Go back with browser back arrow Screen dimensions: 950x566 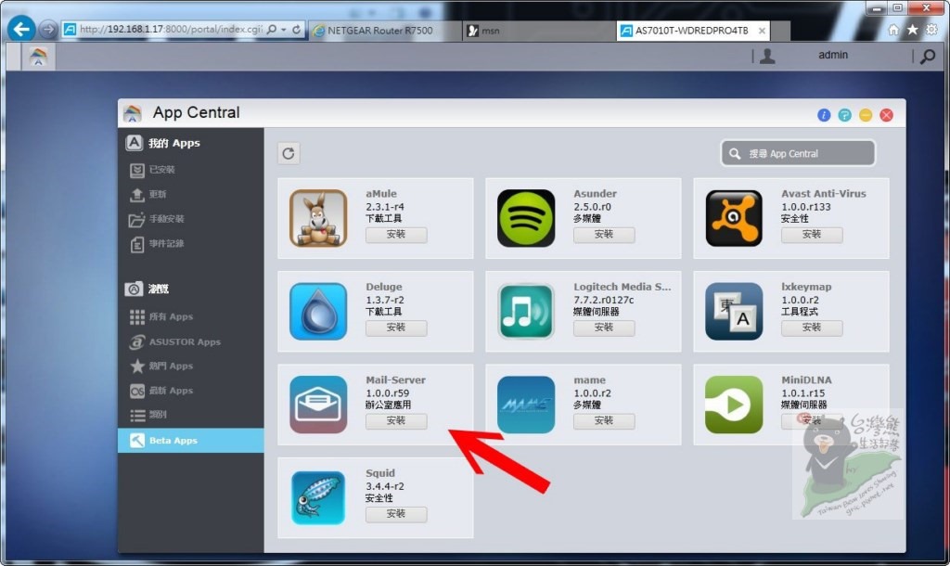click(21, 29)
